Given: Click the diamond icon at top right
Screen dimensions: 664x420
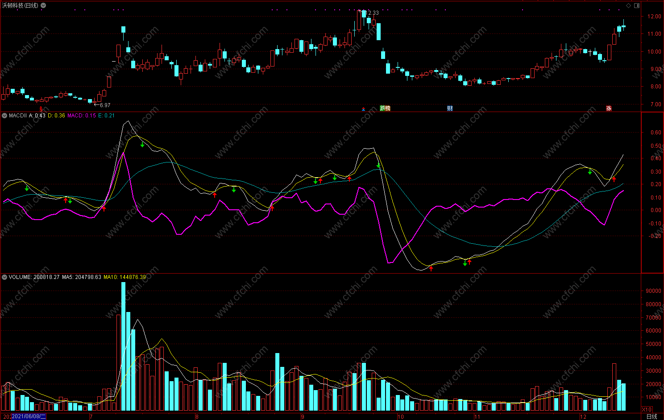Looking at the screenshot, I should (629, 5).
